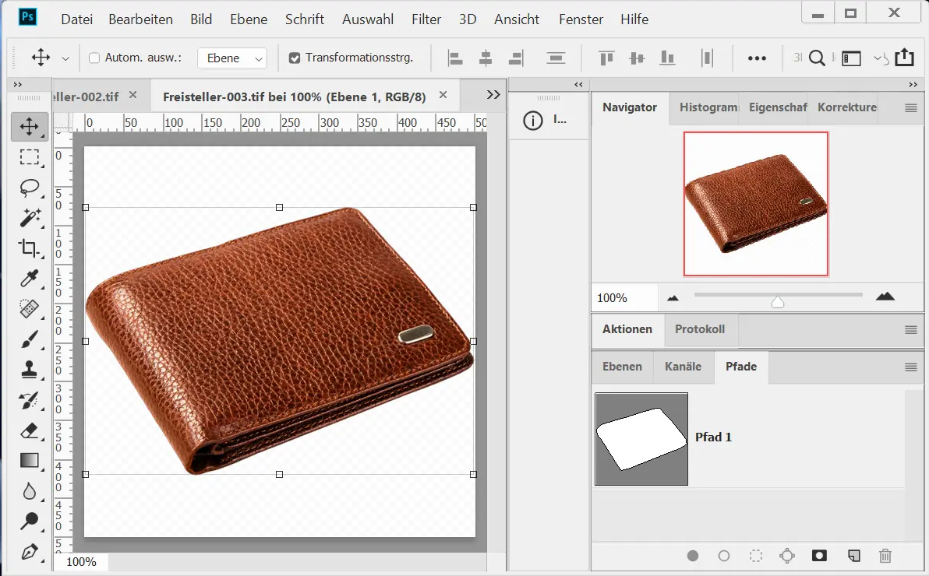Expand the collapsed toolbar double arrow

tap(18, 84)
